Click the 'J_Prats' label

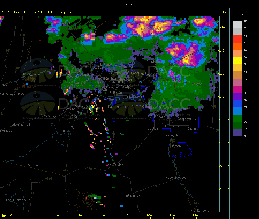(159, 117)
